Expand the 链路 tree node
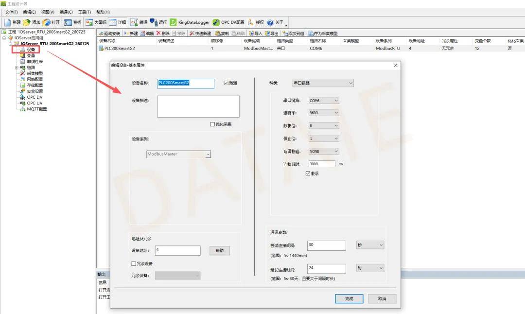 (17, 68)
